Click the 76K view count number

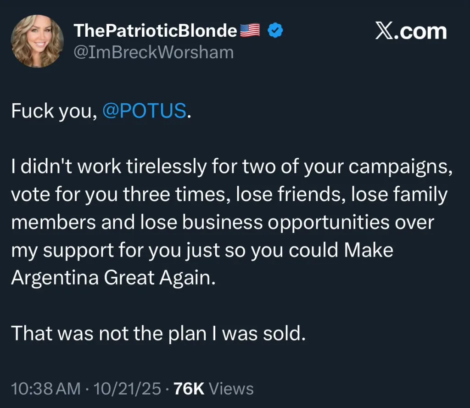pos(189,389)
